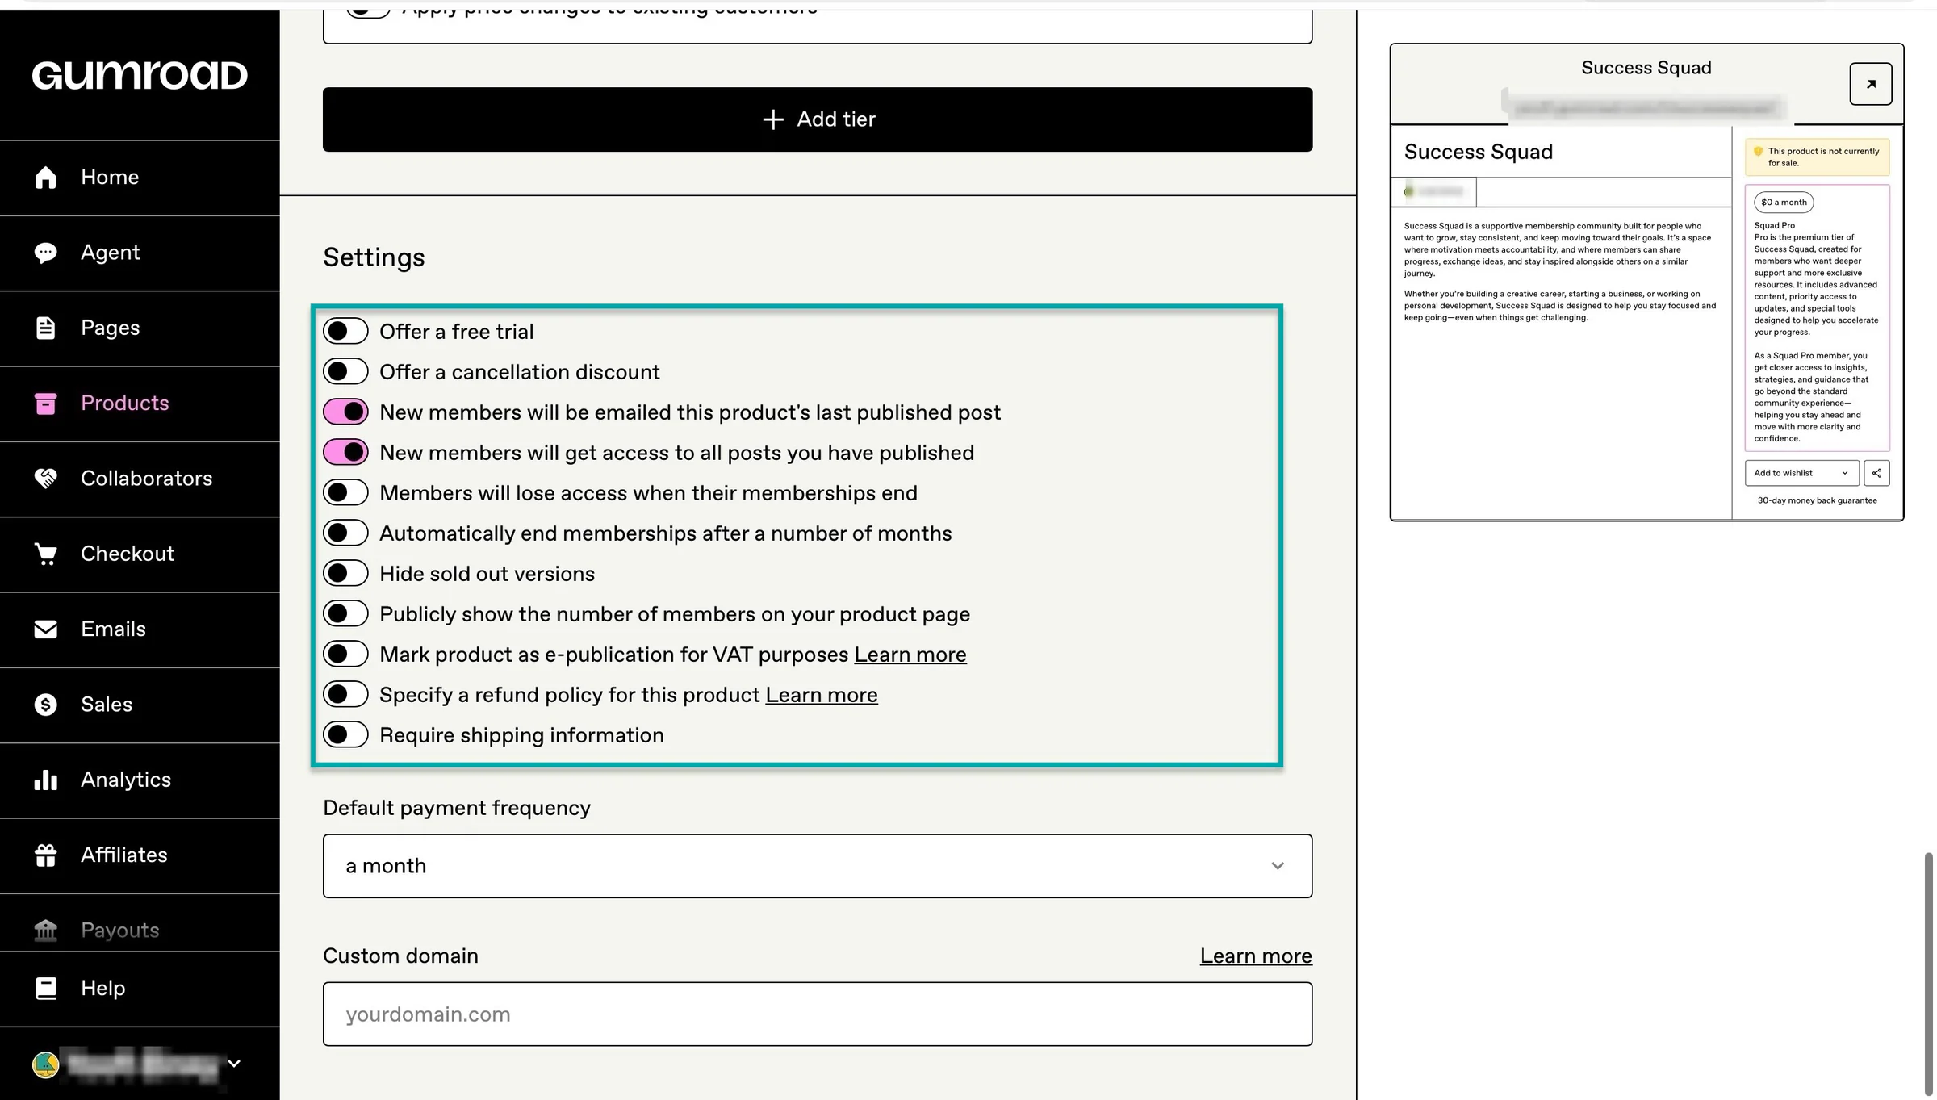Screen dimensions: 1937x1100
Task: Toggle Publicly show the number of members
Action: pyautogui.click(x=345, y=613)
